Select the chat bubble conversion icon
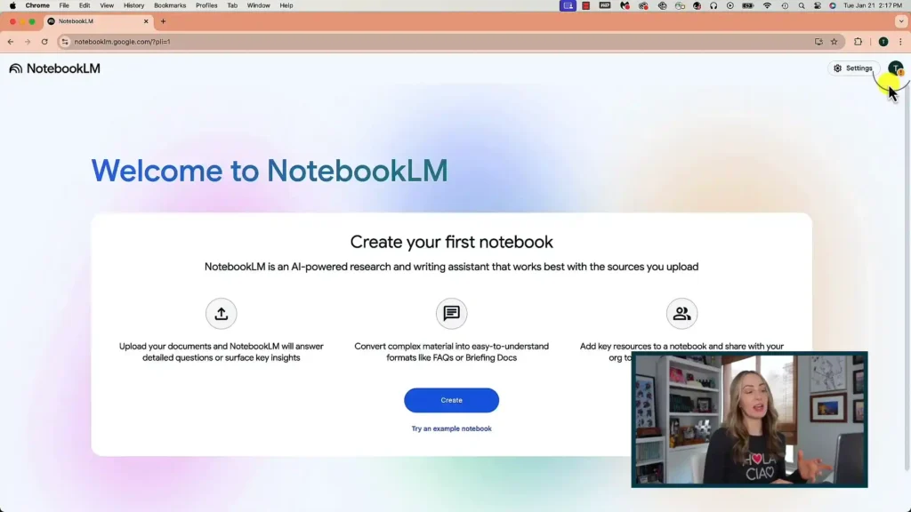 [x=451, y=313]
